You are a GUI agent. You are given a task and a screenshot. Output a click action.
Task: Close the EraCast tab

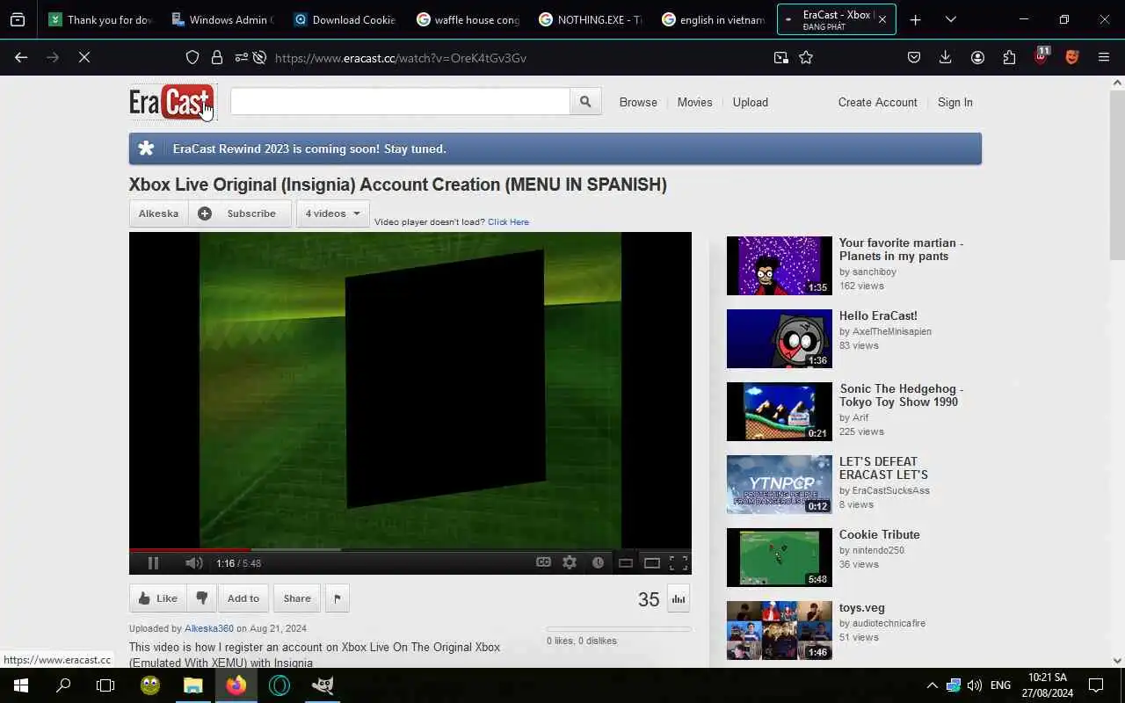point(882,19)
